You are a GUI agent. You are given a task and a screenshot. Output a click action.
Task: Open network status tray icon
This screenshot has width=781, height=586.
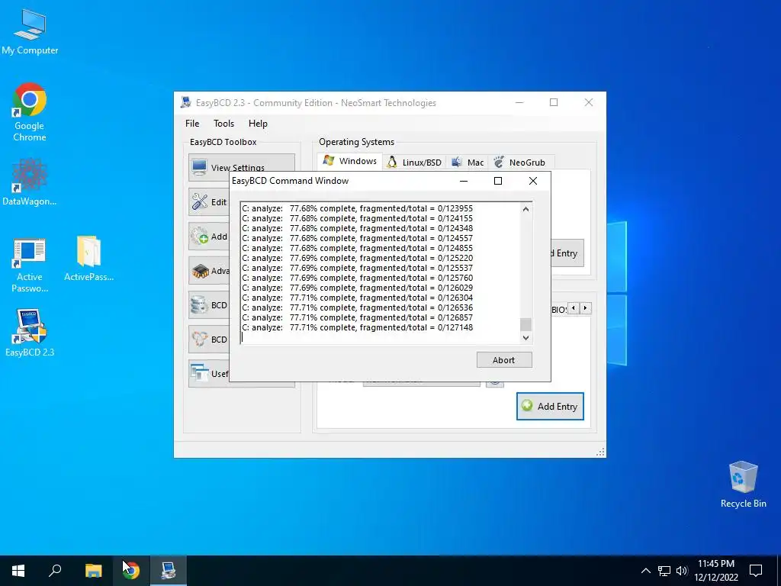pyautogui.click(x=664, y=571)
